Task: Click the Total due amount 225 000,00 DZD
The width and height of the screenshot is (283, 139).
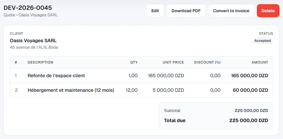Action: (249, 120)
